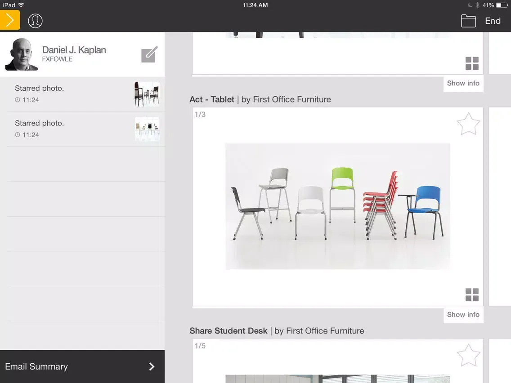Tap Daniel J. Kaplan's profile photo

pyautogui.click(x=22, y=54)
